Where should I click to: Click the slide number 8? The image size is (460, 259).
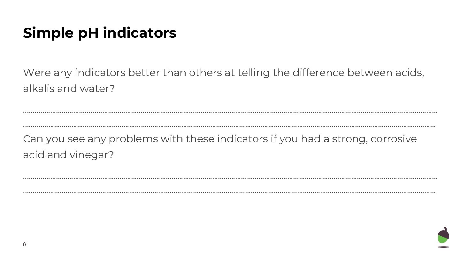25,245
